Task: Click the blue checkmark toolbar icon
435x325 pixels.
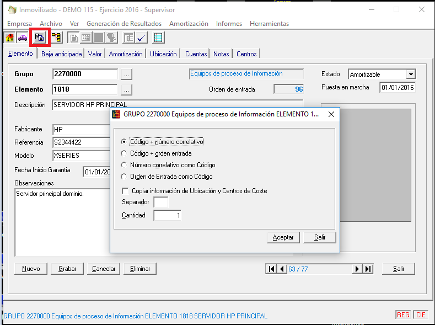Action: pyautogui.click(x=141, y=38)
